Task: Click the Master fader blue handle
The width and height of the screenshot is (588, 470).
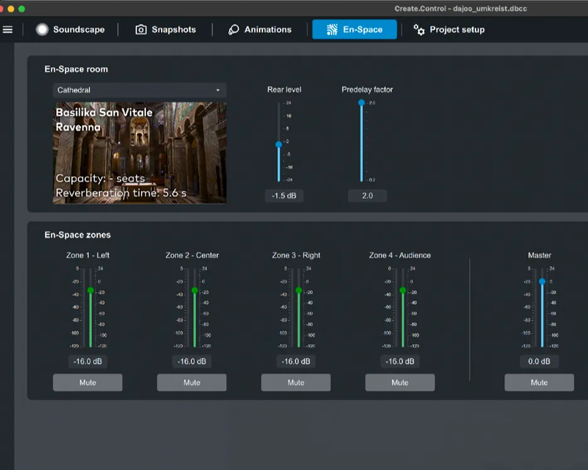Action: click(x=542, y=281)
